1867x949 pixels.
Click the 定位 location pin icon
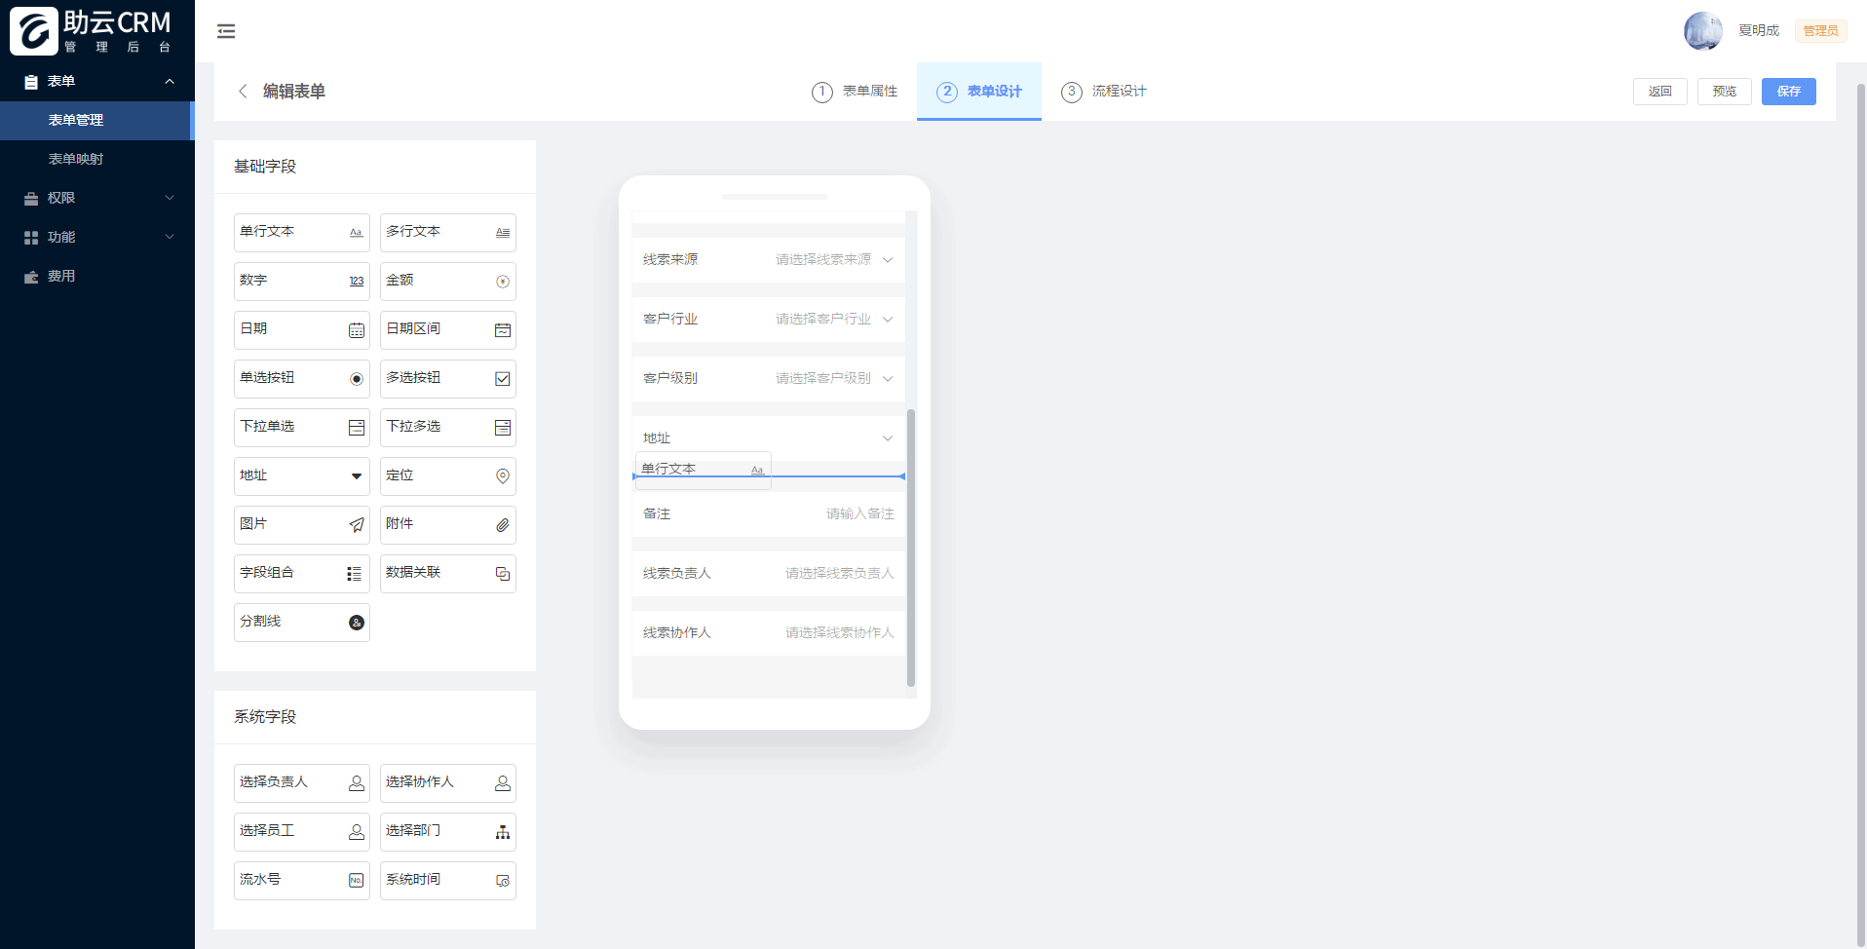tap(503, 475)
